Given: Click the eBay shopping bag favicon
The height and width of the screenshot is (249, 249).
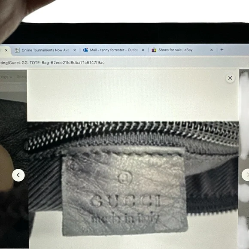Looking at the screenshot, I should click(x=154, y=50).
